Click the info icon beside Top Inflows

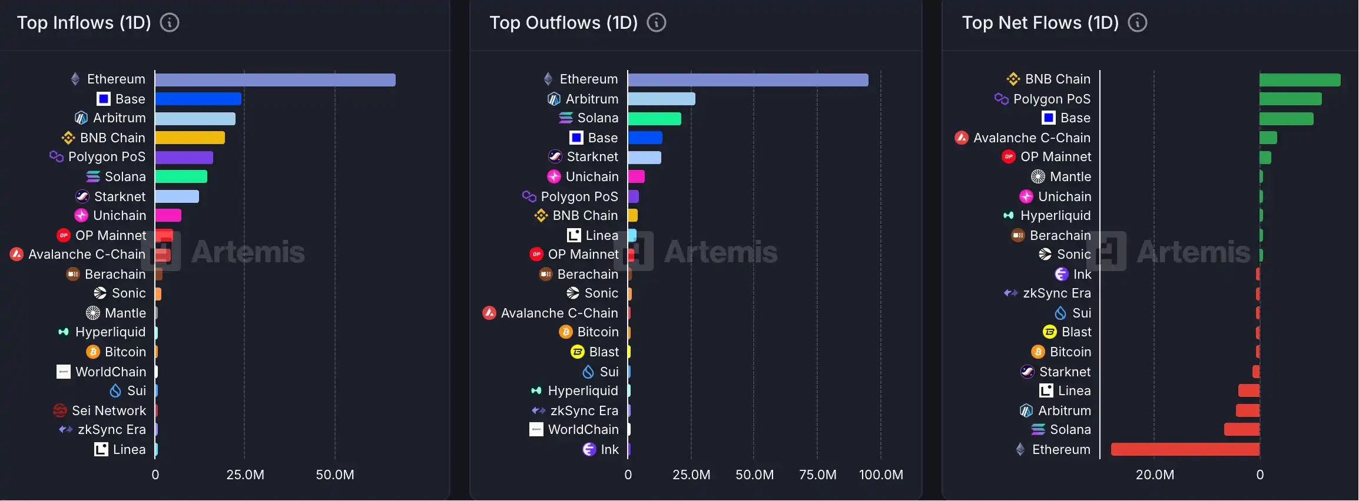(x=170, y=23)
